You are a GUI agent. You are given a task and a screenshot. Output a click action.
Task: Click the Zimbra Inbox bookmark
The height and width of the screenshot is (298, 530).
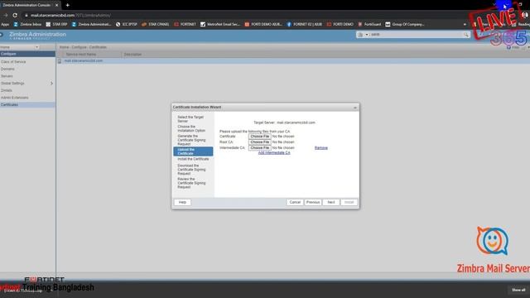[27, 24]
